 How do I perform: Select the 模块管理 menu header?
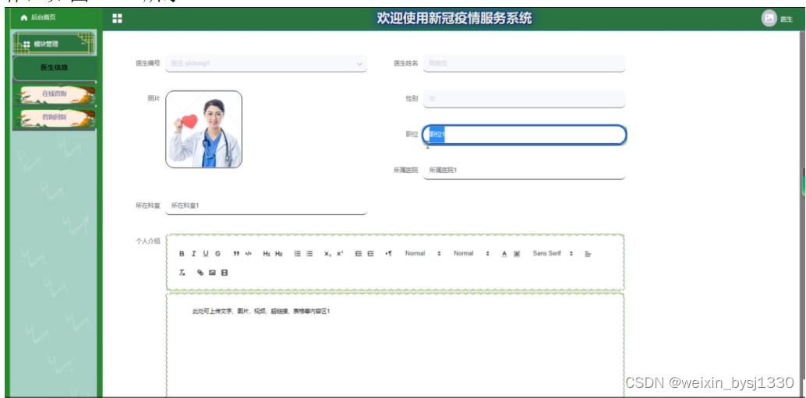[x=54, y=44]
